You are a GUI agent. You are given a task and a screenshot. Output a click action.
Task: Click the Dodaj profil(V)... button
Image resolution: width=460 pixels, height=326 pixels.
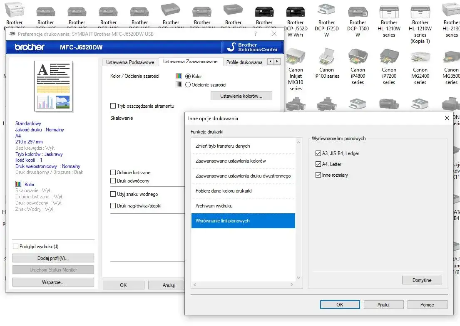pos(53,258)
